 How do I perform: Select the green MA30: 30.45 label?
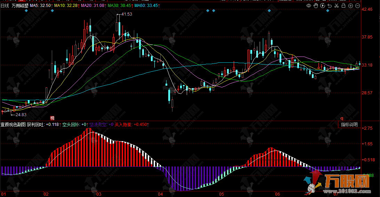coord(120,6)
